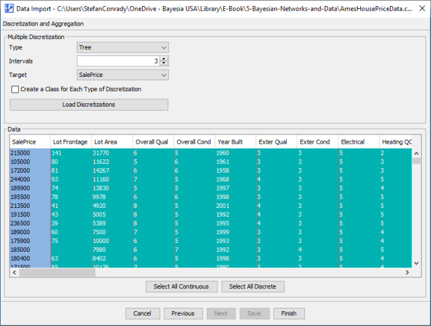
Task: Select the Overall Qual column header
Action: coord(153,142)
